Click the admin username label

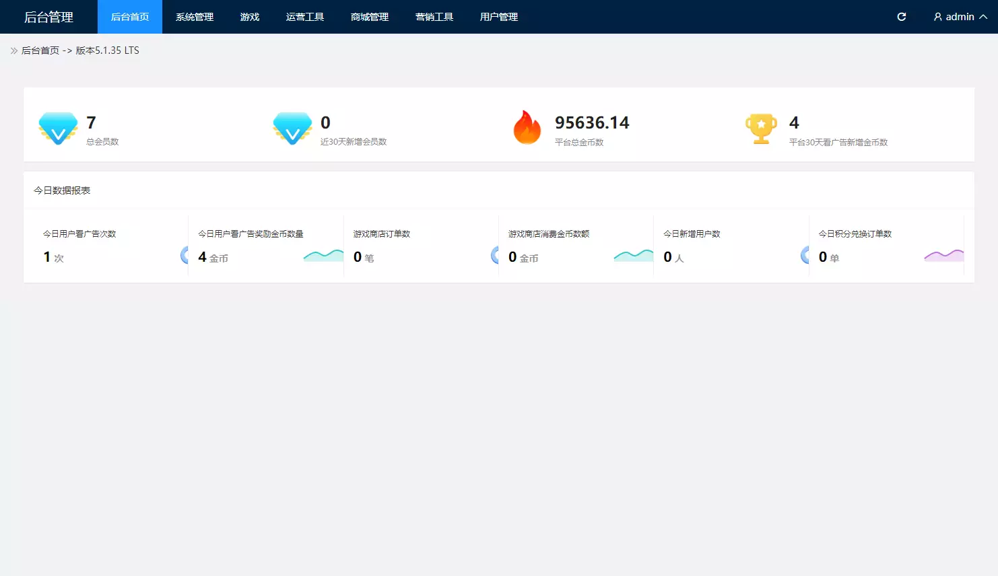point(960,17)
